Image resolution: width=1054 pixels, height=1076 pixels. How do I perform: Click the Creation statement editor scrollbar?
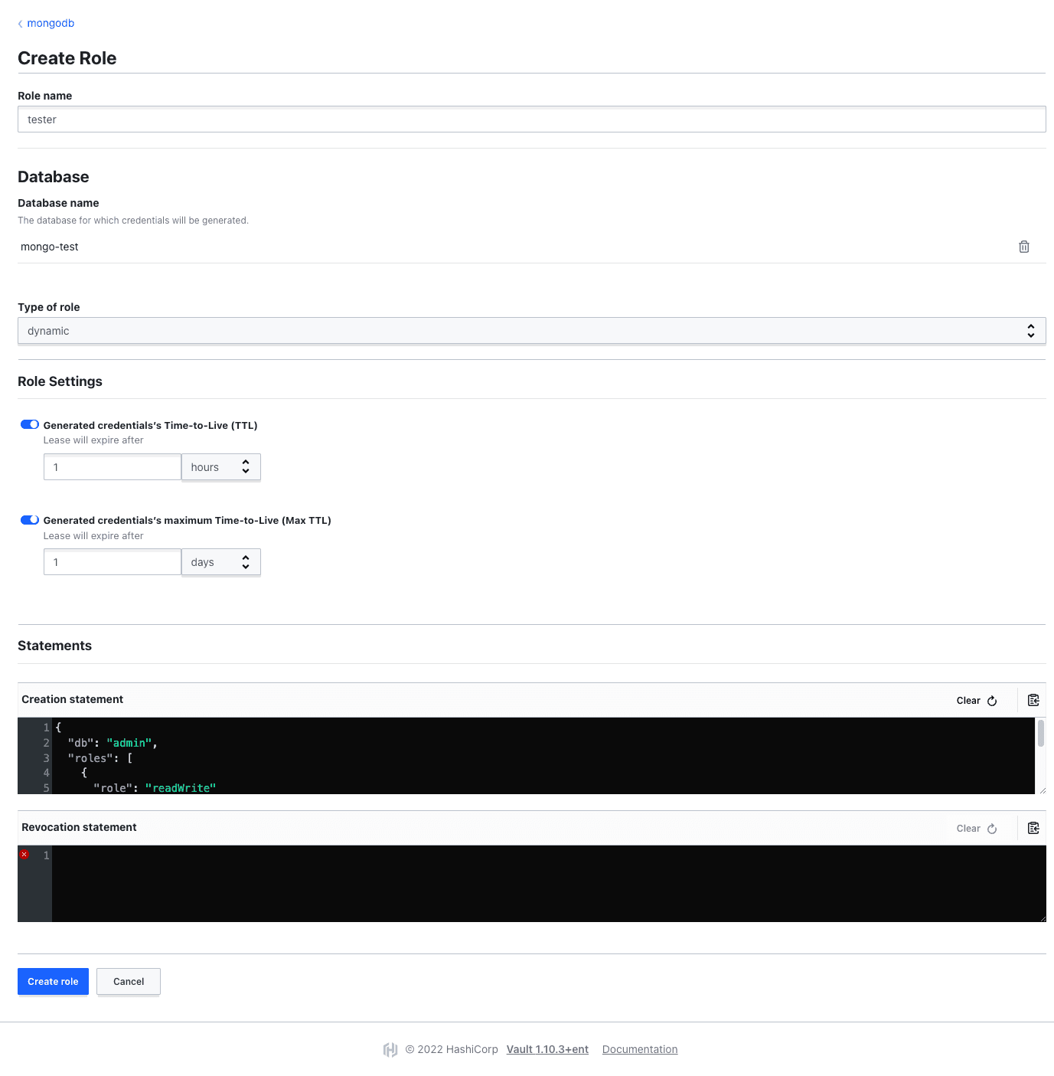pyautogui.click(x=1041, y=733)
